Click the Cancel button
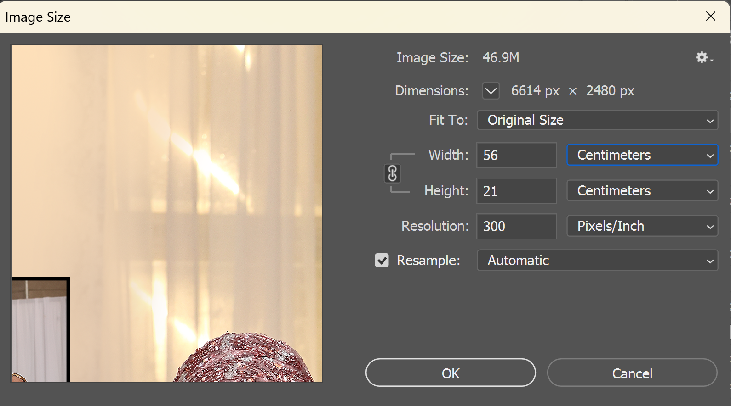The height and width of the screenshot is (406, 731). (x=632, y=373)
